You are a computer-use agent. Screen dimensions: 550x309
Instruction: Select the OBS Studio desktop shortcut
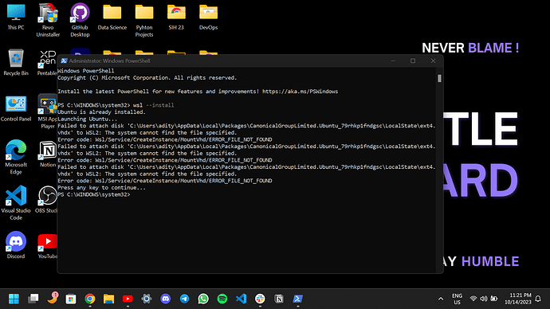(x=47, y=199)
